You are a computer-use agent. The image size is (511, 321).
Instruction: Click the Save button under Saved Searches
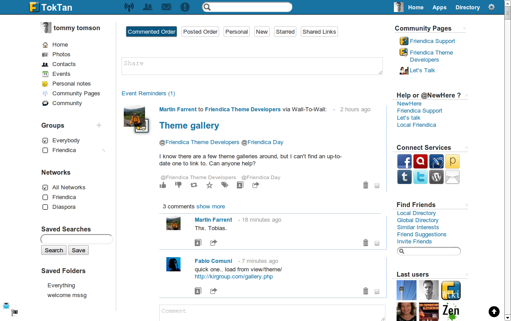click(79, 250)
